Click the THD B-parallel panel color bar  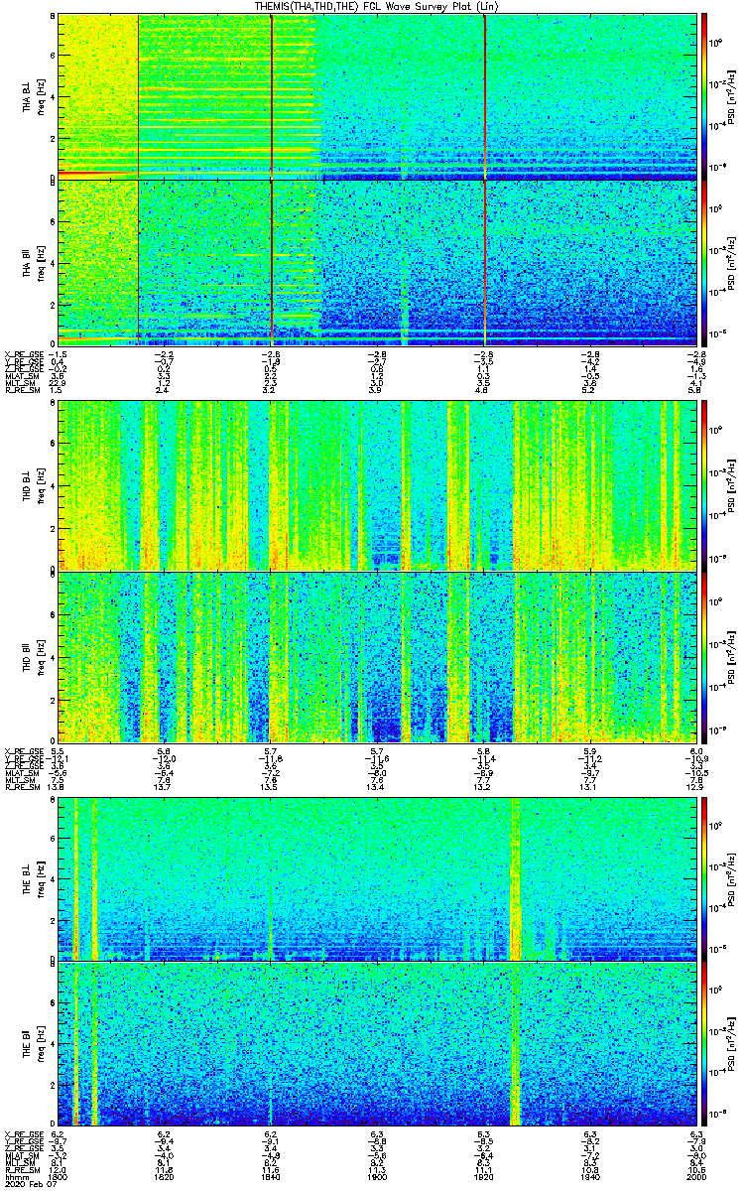pyautogui.click(x=704, y=656)
